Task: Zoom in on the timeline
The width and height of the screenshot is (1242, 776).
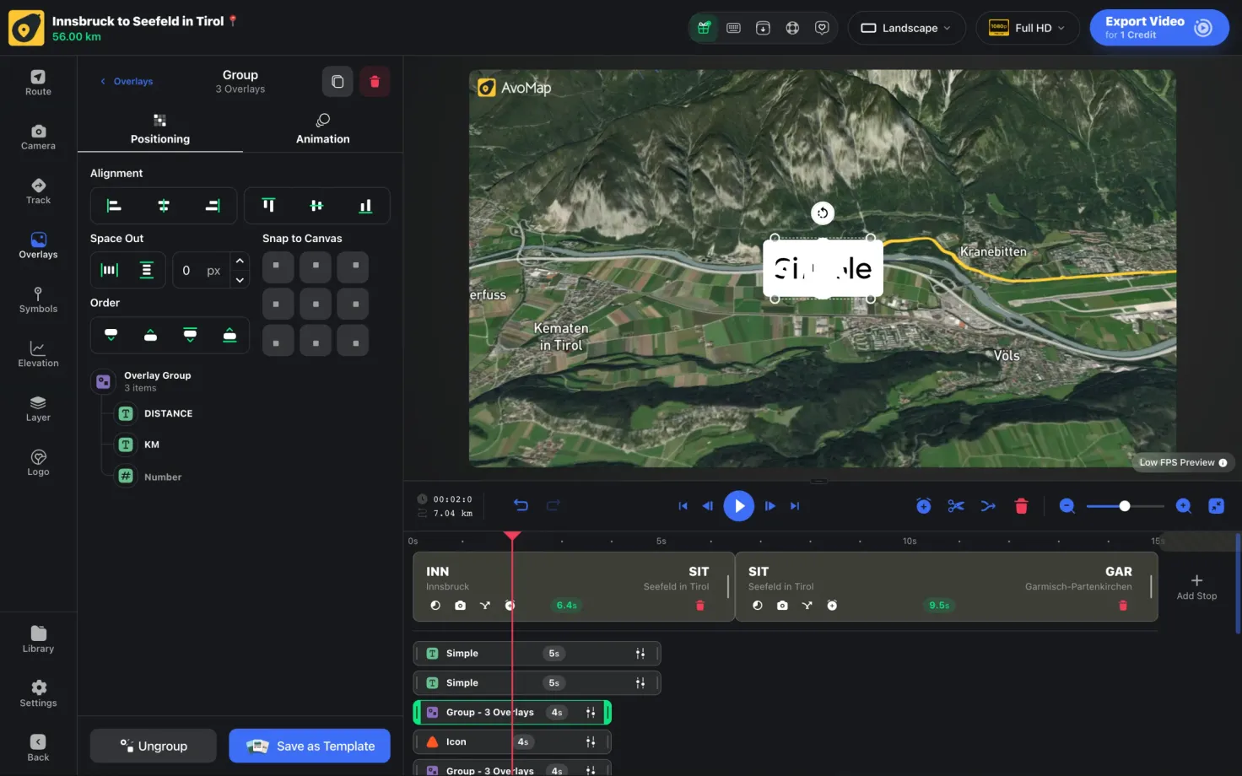Action: 1184,506
